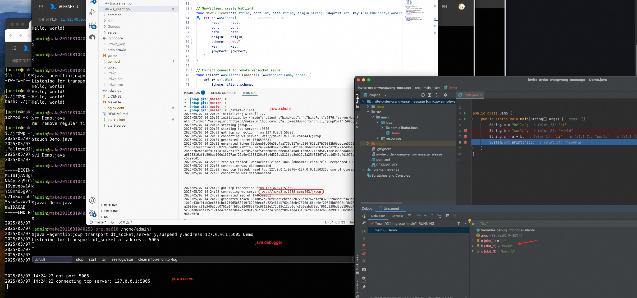Click the wrench modify run configuration icon
637x298 pixels.
[364, 223]
